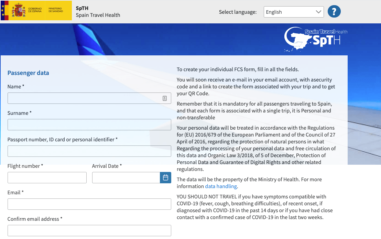
Task: Click into the Name input field
Action: click(89, 98)
